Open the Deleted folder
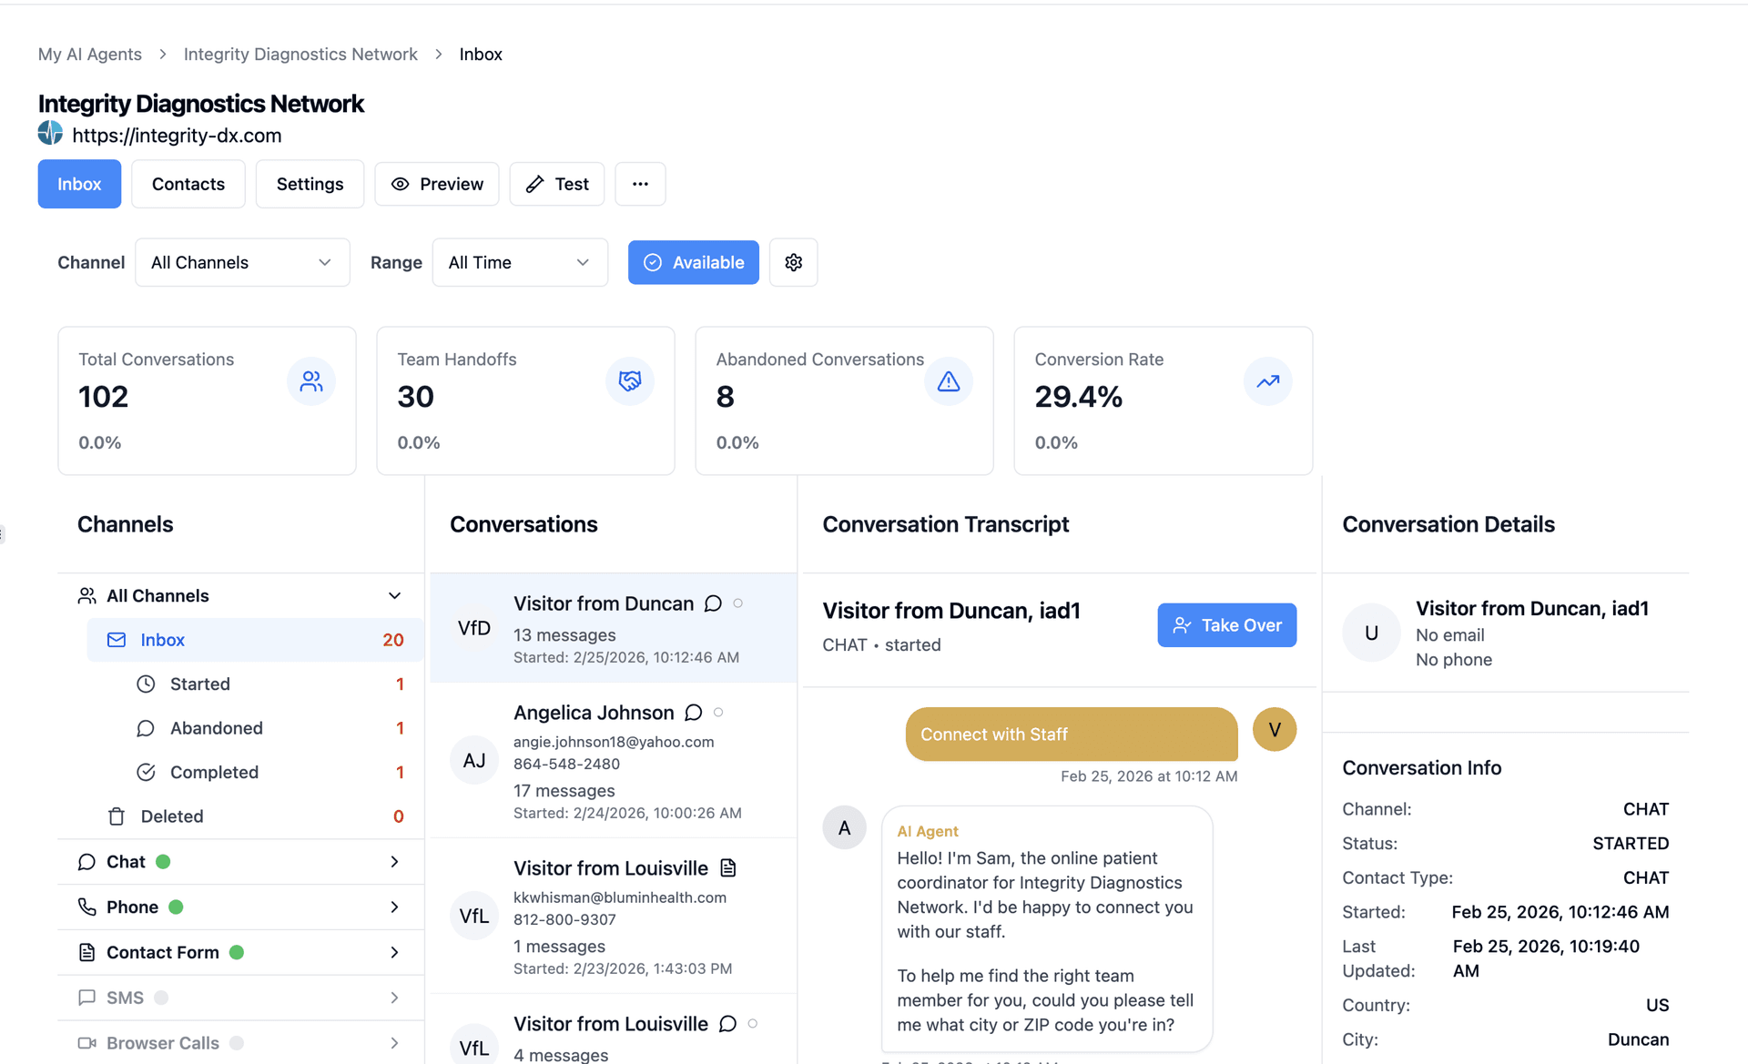This screenshot has width=1748, height=1064. tap(256, 816)
